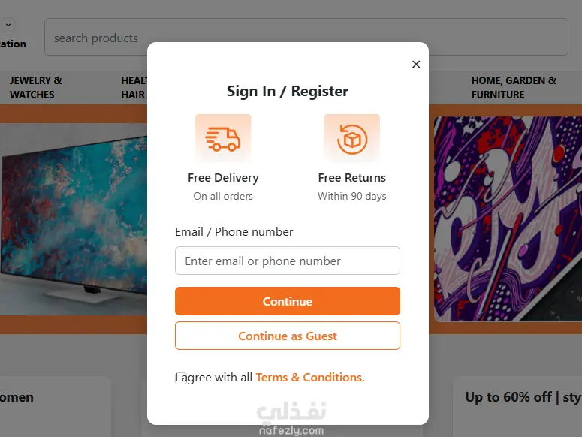The height and width of the screenshot is (437, 582).
Task: Select the Health category beside Jewelry & Watches
Action: pyautogui.click(x=133, y=87)
